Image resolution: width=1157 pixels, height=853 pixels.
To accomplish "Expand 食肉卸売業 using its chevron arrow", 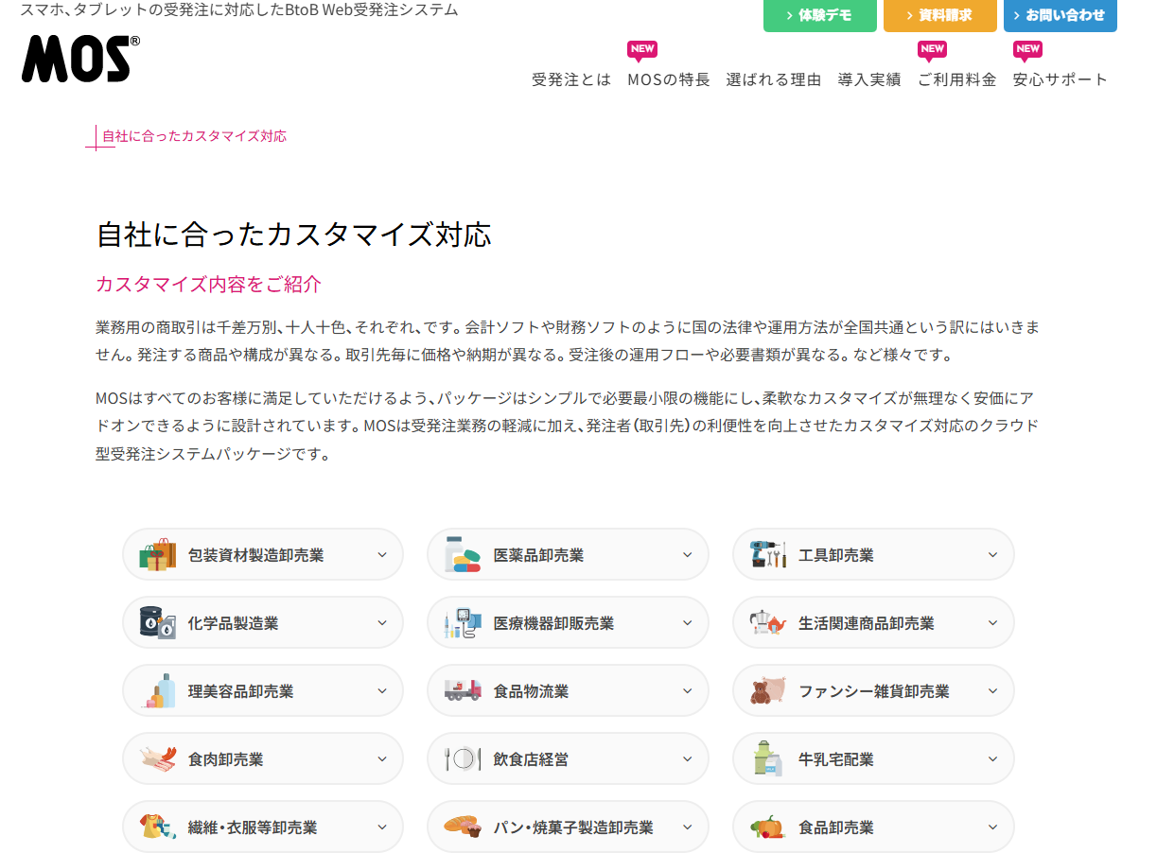I will pyautogui.click(x=382, y=759).
